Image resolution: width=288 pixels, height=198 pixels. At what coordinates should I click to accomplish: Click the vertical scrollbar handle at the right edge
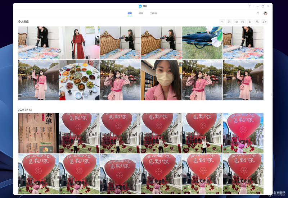pyautogui.click(x=271, y=95)
